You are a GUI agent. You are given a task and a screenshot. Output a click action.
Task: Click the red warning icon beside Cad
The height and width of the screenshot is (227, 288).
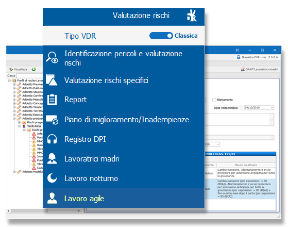pyautogui.click(x=34, y=168)
